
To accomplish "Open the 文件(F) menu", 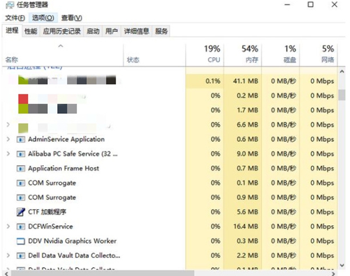I will (15, 18).
